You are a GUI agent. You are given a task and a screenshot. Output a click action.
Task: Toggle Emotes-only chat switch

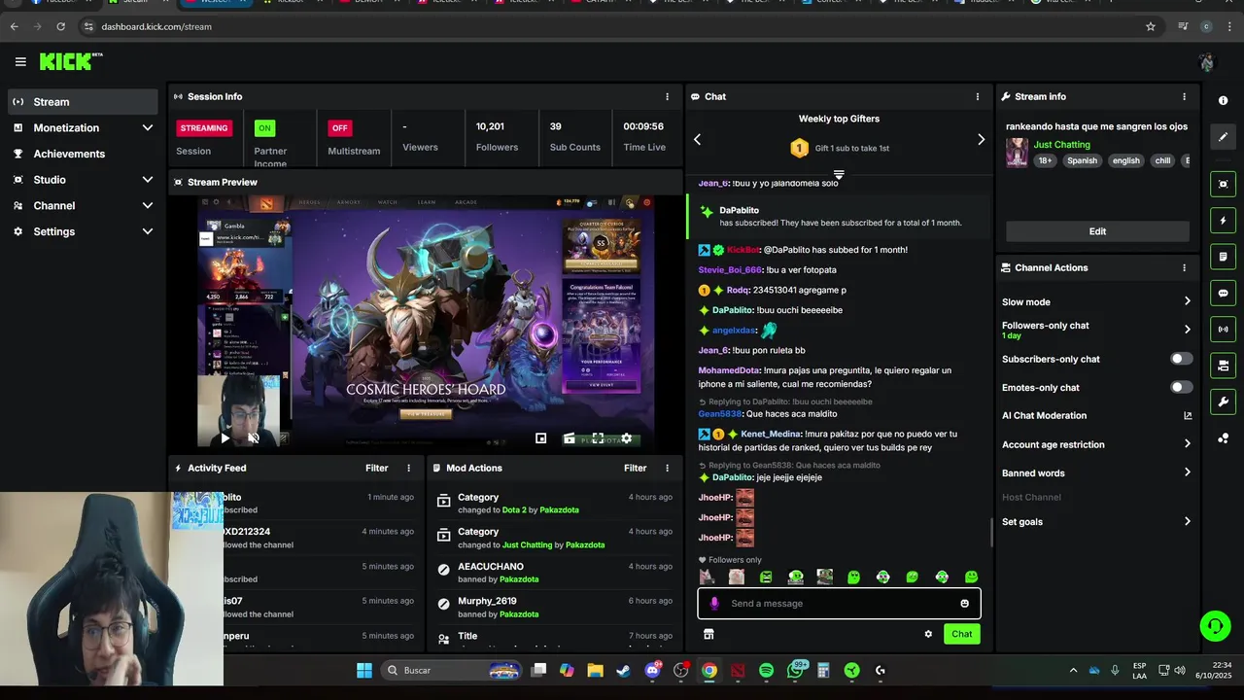click(x=1181, y=387)
